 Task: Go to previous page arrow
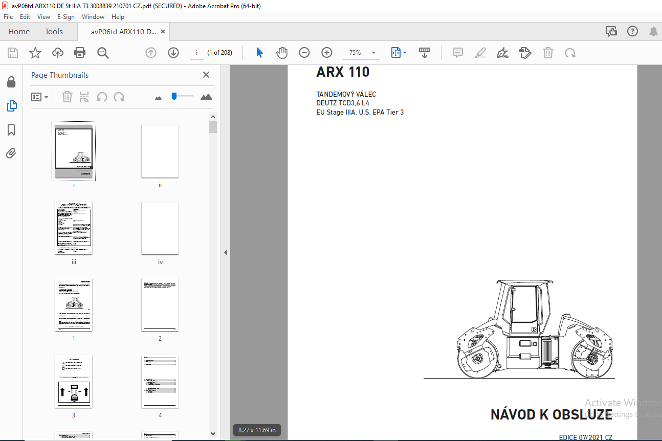point(151,53)
